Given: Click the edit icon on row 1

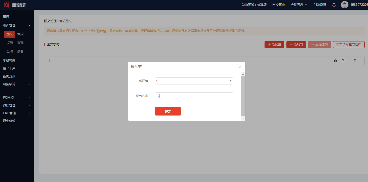Looking at the screenshot, I should pos(343,61).
